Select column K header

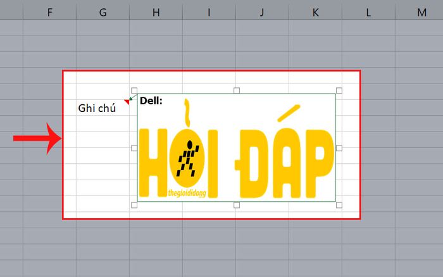315,13
